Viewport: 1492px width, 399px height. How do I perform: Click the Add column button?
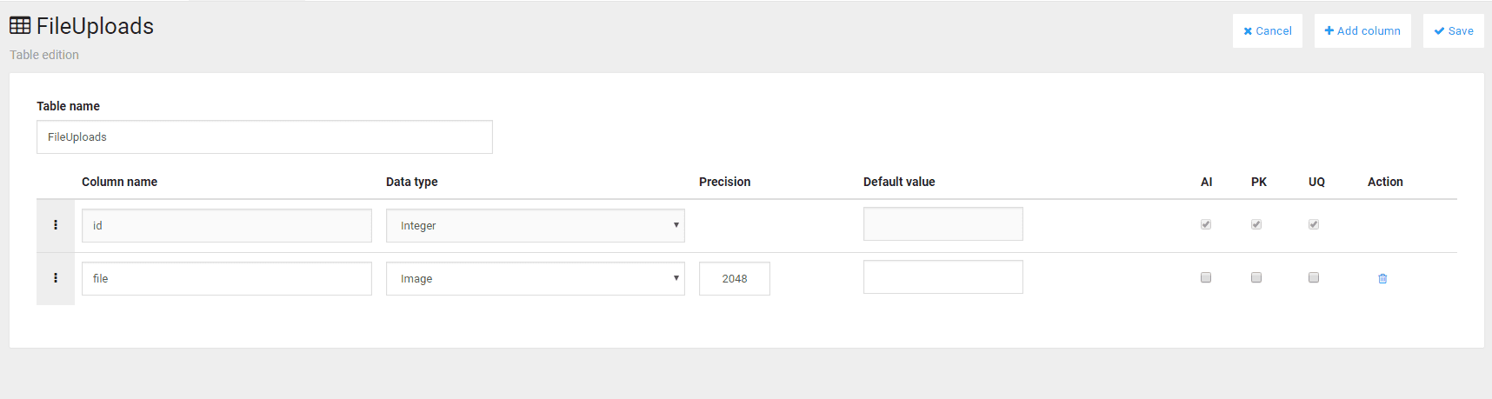click(1362, 31)
